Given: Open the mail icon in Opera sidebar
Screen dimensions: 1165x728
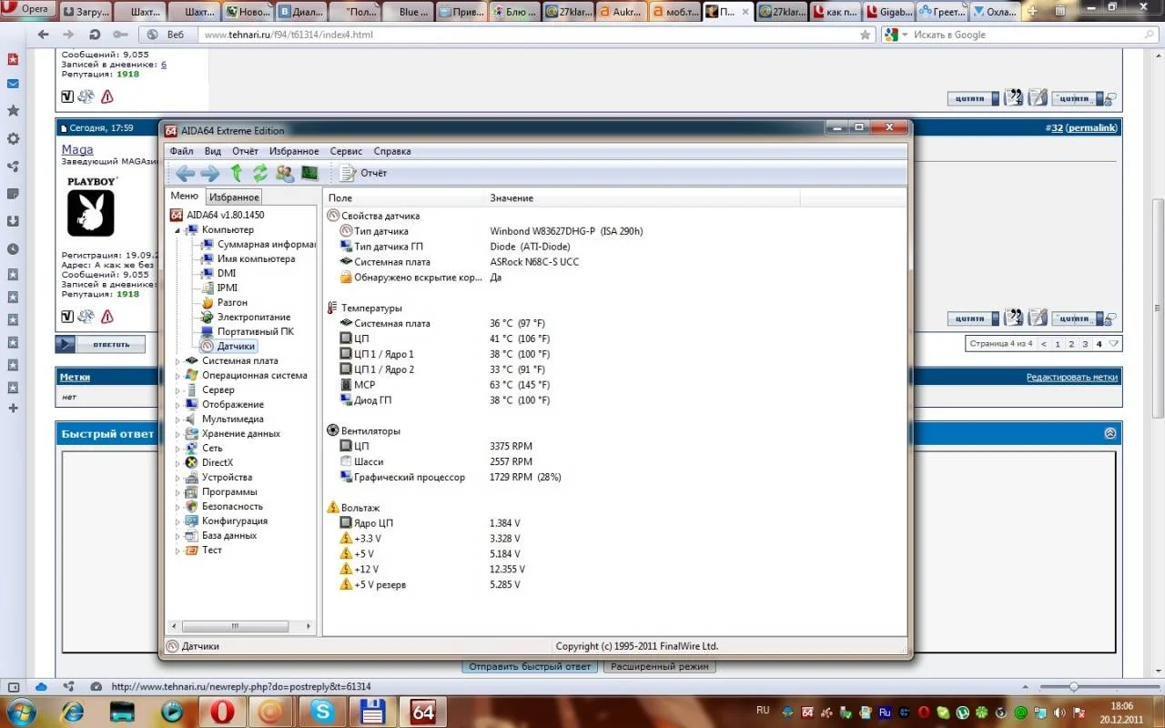Looking at the screenshot, I should click(x=13, y=84).
